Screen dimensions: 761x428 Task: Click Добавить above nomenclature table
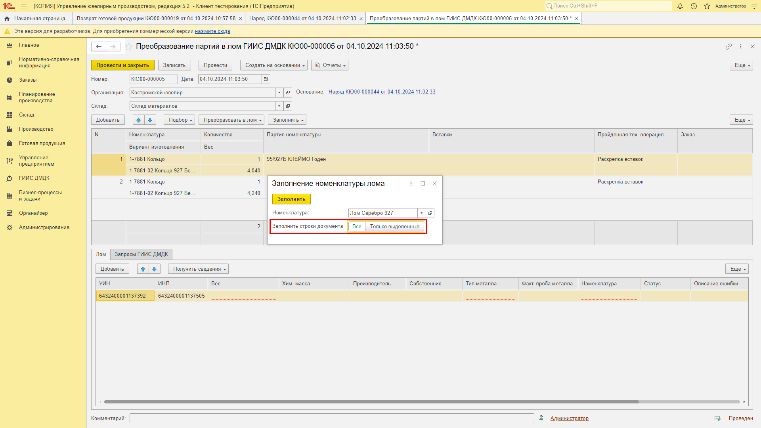tap(108, 120)
